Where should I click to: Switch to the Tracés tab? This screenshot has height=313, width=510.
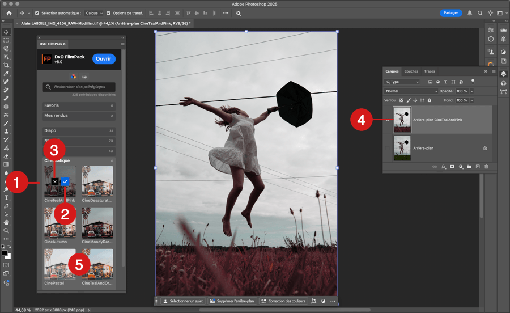tap(430, 71)
